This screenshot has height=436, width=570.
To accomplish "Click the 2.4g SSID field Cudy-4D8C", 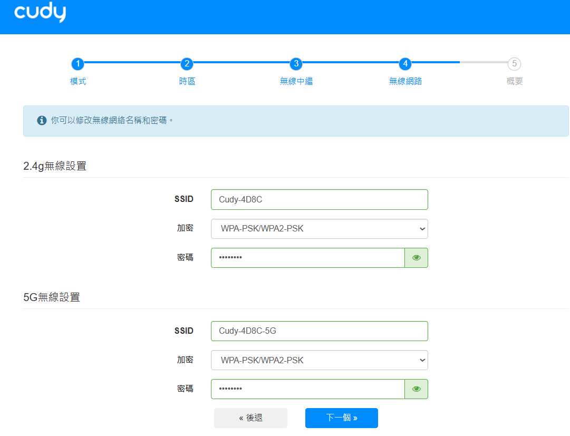I will [x=319, y=200].
